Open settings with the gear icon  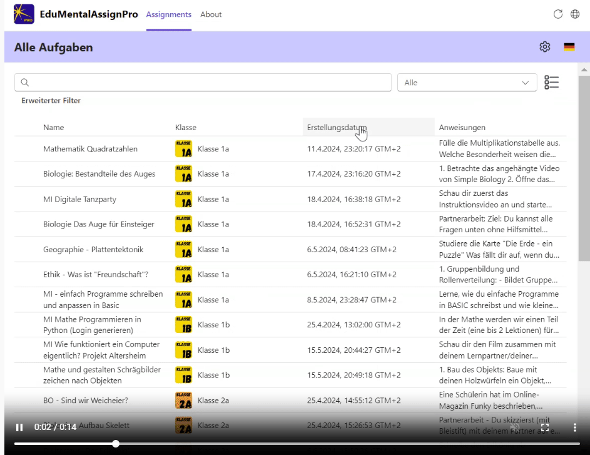tap(545, 47)
